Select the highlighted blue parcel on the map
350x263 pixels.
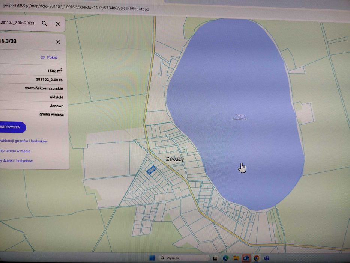click(x=151, y=170)
